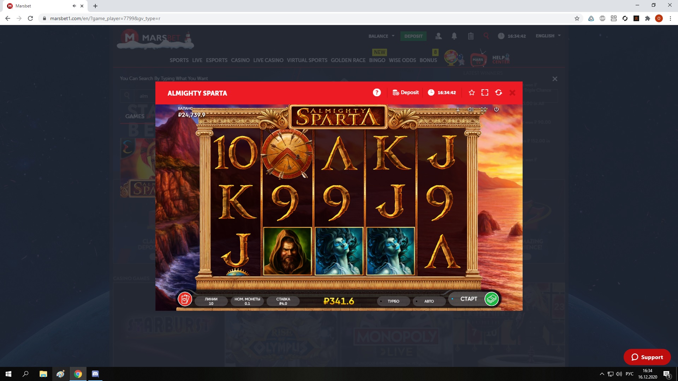Open the game in fullscreen mode
The height and width of the screenshot is (381, 678).
(485, 92)
